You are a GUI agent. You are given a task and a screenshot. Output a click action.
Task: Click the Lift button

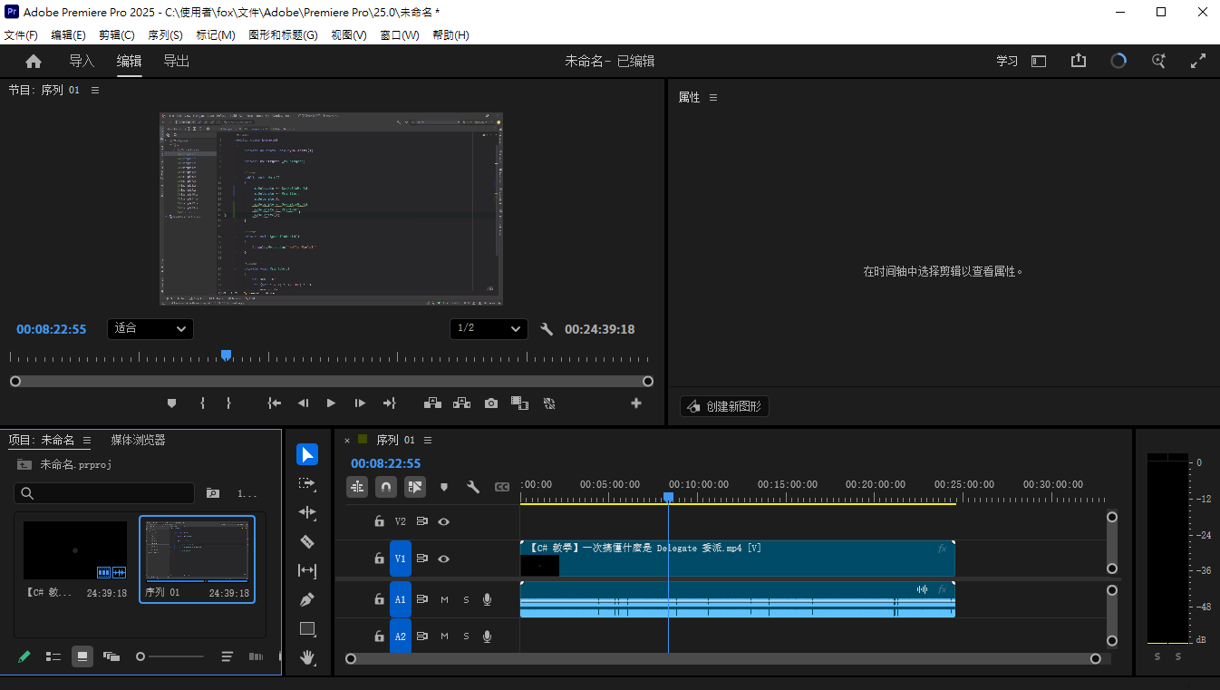click(x=432, y=403)
